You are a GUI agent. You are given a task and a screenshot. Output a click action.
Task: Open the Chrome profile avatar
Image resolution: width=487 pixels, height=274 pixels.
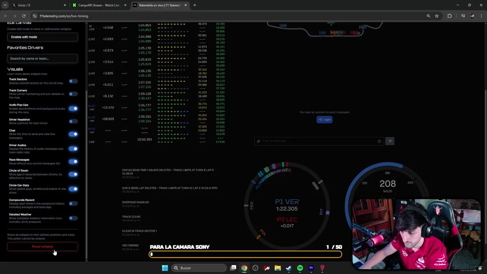pos(473,16)
